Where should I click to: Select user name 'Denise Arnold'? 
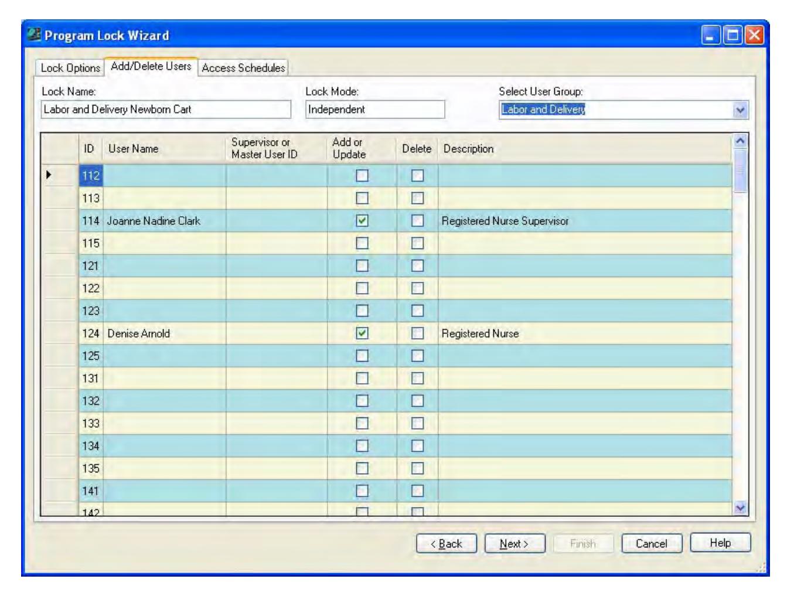pos(139,333)
